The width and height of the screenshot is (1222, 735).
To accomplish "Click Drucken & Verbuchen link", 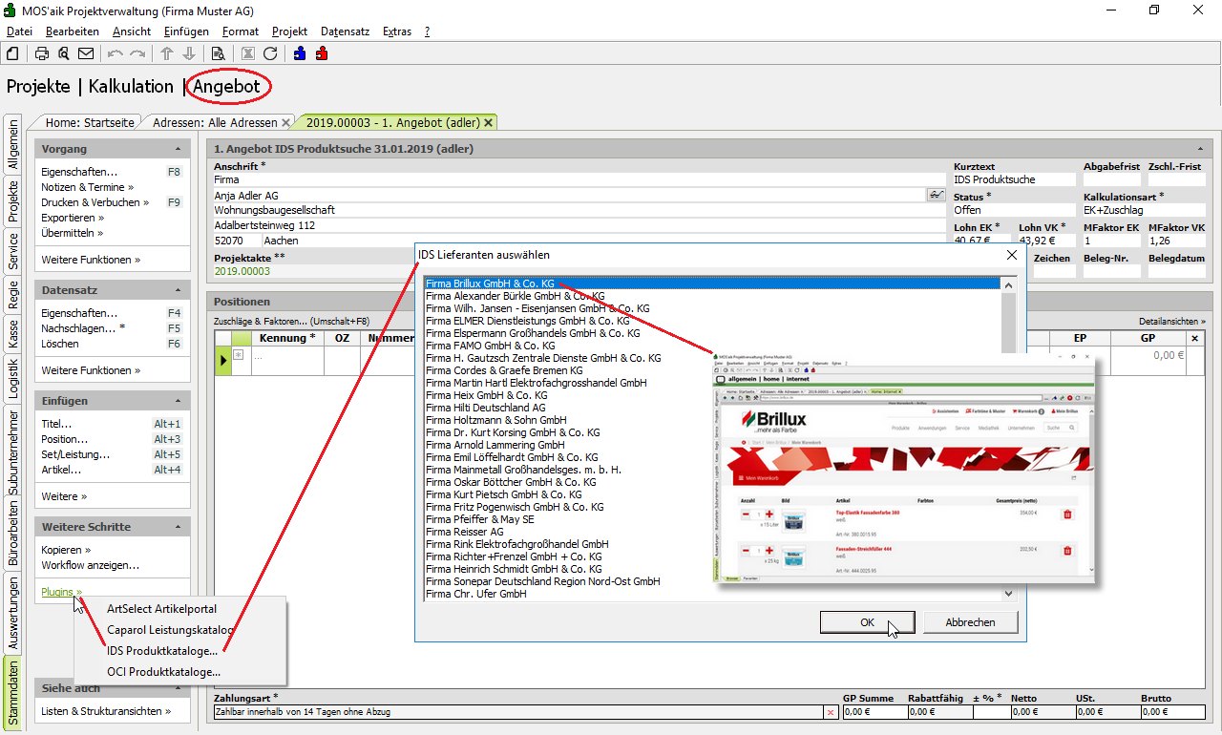I will click(x=95, y=202).
